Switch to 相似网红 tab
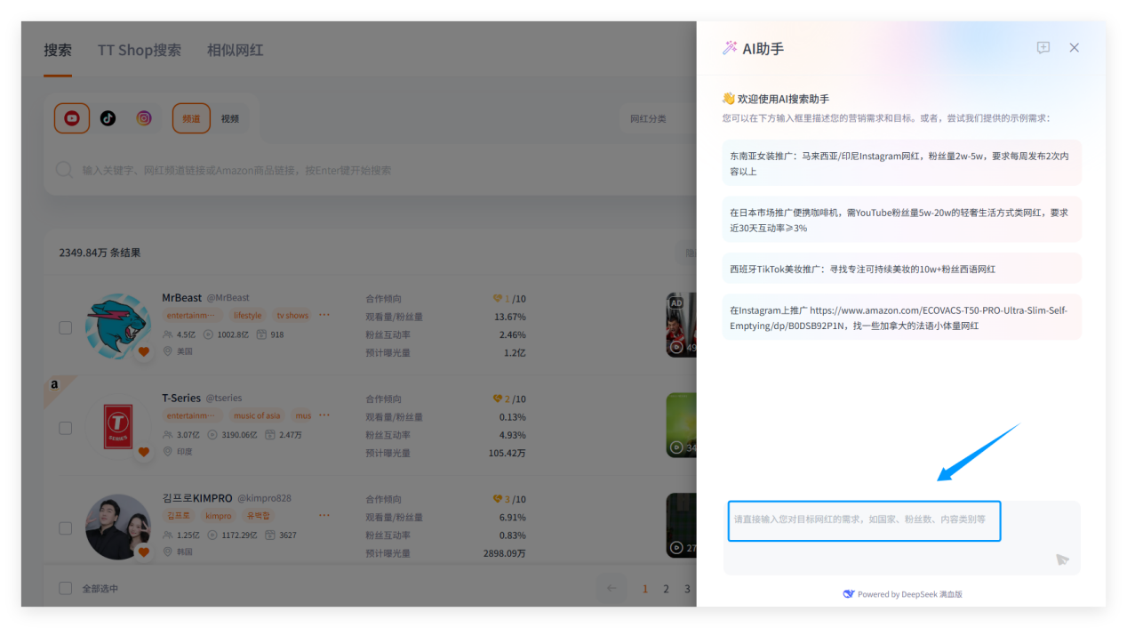The image size is (1127, 628). pos(235,51)
